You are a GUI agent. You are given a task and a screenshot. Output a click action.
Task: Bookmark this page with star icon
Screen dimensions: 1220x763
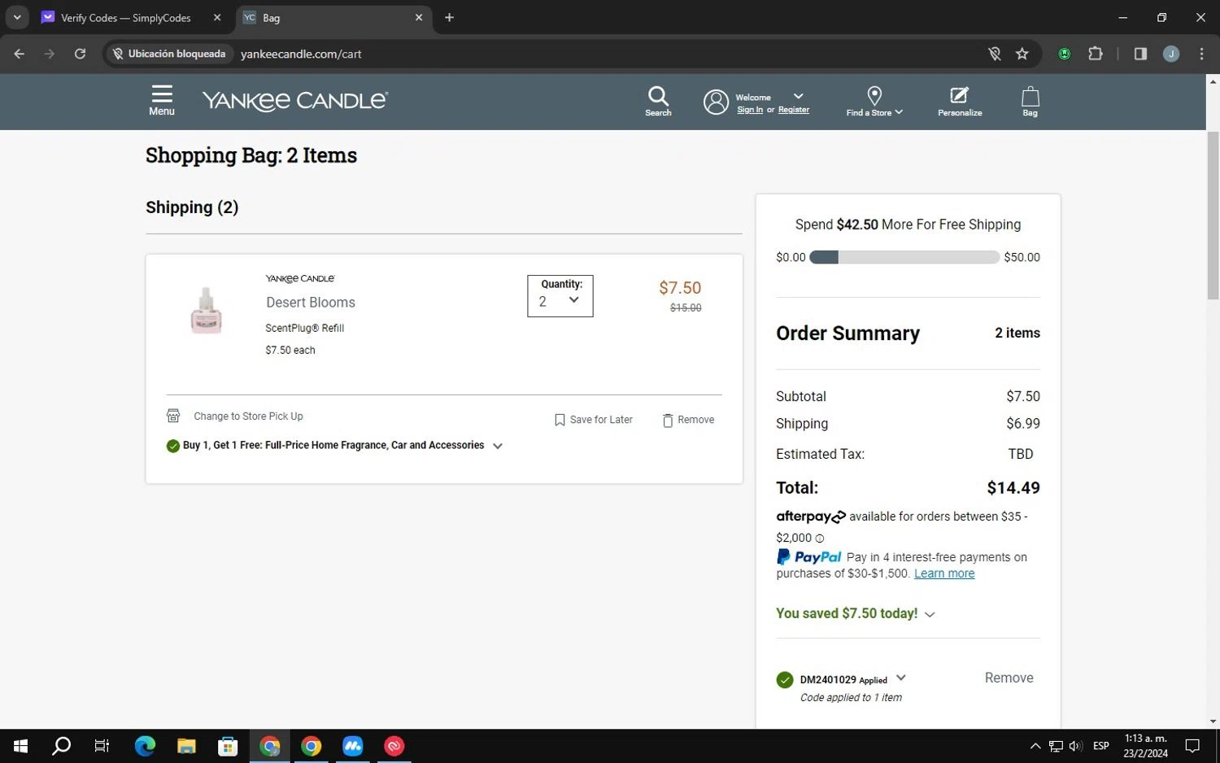click(x=1022, y=54)
